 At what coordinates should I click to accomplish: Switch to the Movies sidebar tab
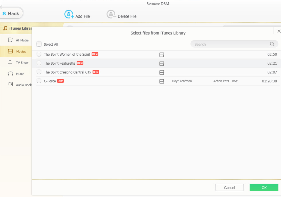pos(21,51)
